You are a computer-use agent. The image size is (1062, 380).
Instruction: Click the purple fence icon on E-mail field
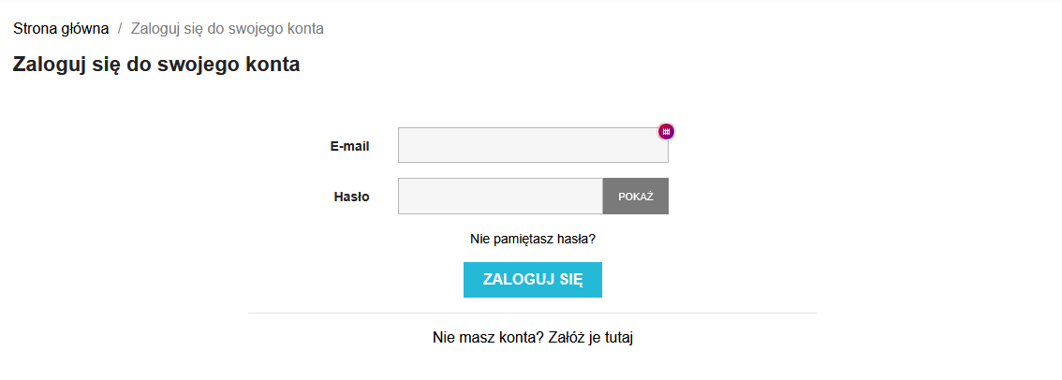click(666, 132)
